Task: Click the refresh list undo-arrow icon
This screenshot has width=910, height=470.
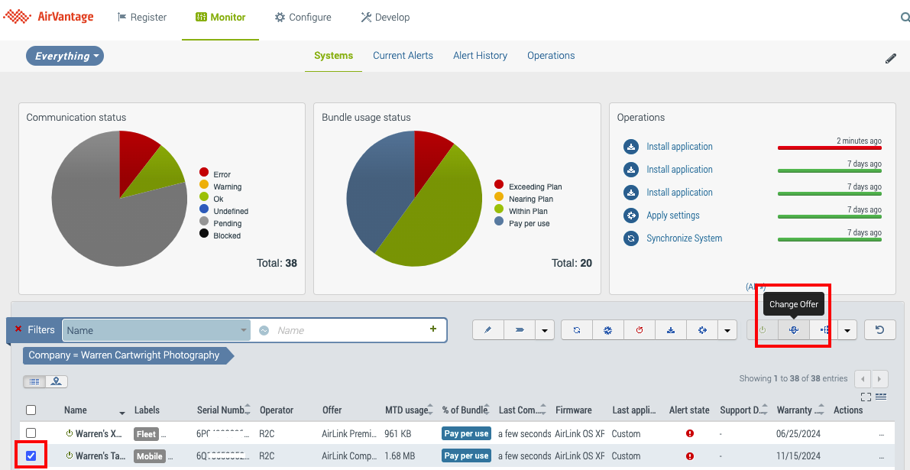Action: pyautogui.click(x=879, y=330)
